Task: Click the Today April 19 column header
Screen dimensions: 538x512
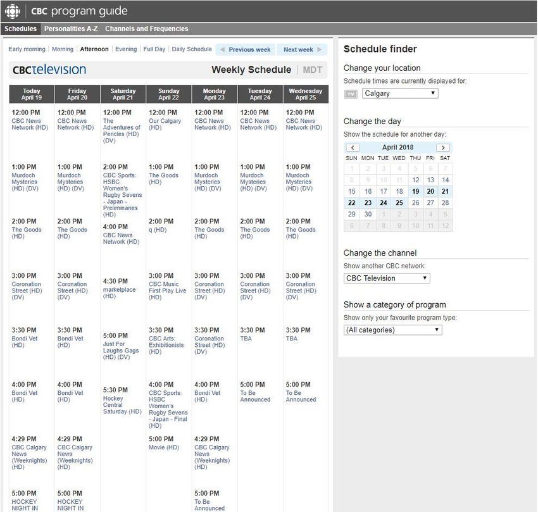Action: [x=32, y=94]
